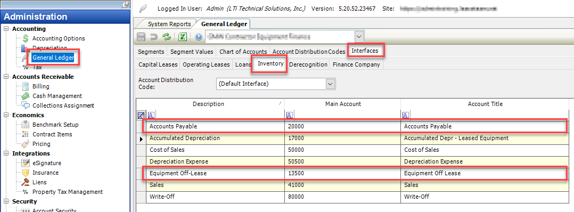Open Collections Assignment in the tree

click(x=63, y=105)
